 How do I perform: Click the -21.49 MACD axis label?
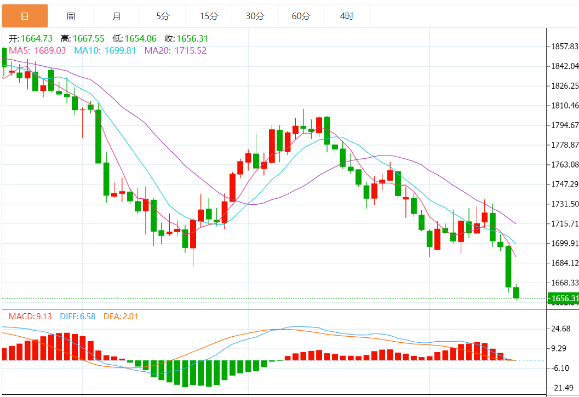(x=561, y=387)
